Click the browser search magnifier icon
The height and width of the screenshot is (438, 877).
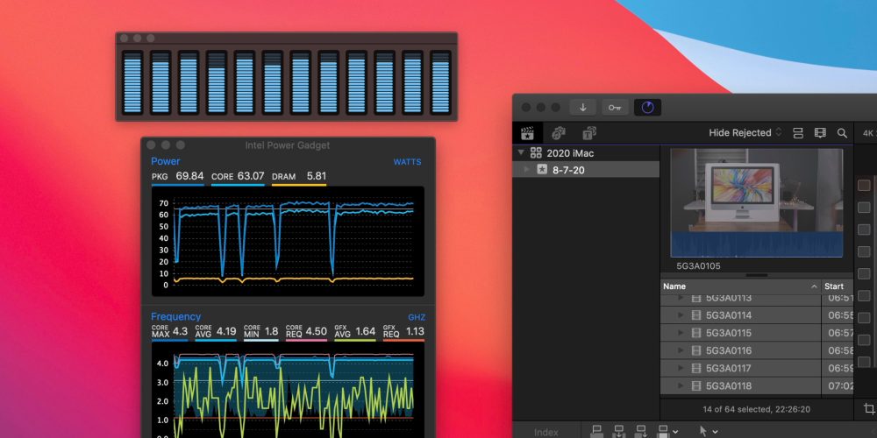click(x=842, y=133)
